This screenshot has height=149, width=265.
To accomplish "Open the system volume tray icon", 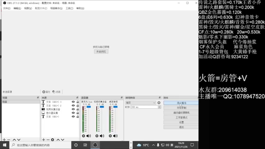I will point(167,145).
